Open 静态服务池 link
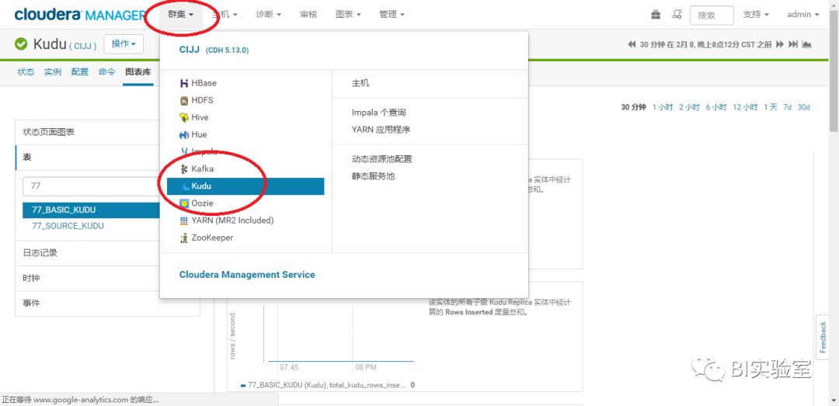The image size is (839, 406). coord(374,176)
